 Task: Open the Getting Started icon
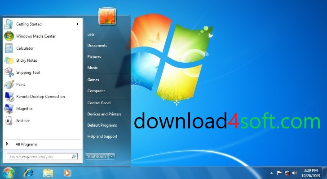click(x=9, y=24)
